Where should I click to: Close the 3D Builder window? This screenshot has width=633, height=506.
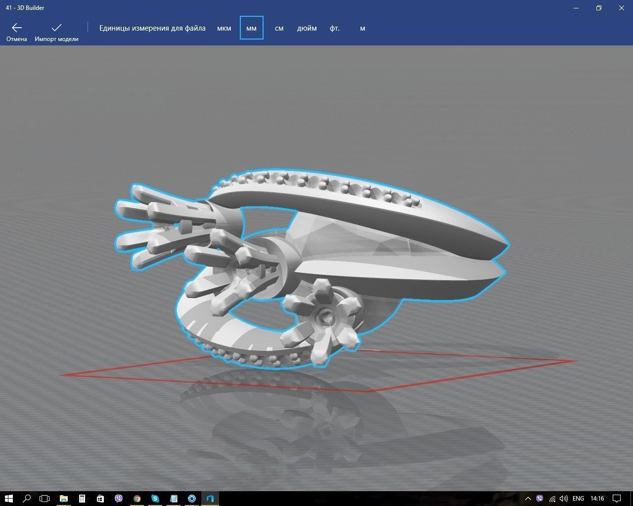(622, 8)
